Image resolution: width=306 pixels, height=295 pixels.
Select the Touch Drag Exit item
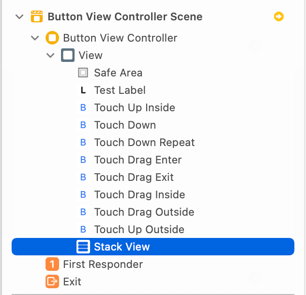point(134,177)
